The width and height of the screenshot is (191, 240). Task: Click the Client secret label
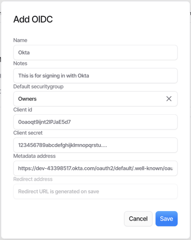[28, 133]
